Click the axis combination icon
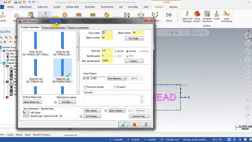252x142 pixels. [26, 114]
